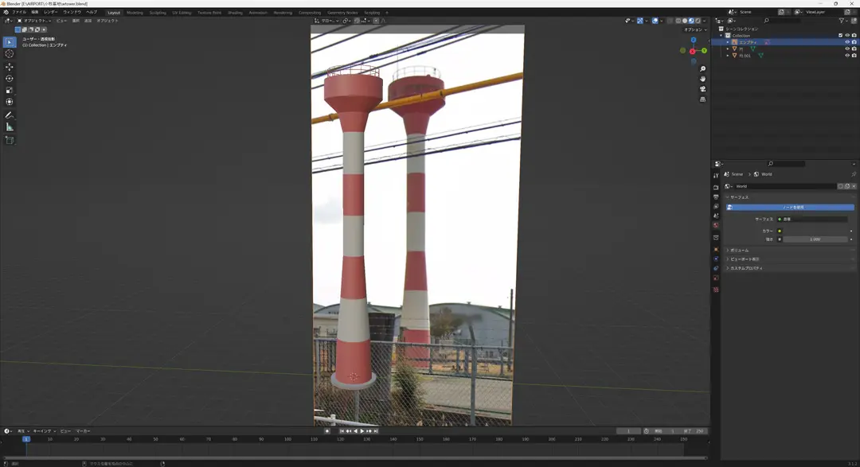Switch to the Sculpting workspace tab
The image size is (860, 467).
[158, 13]
